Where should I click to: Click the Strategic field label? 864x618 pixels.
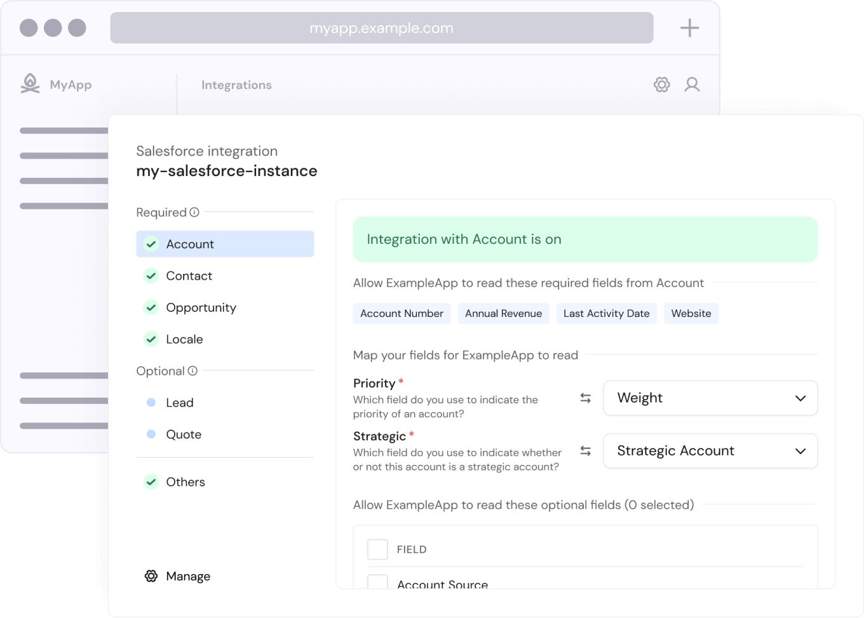pos(379,436)
